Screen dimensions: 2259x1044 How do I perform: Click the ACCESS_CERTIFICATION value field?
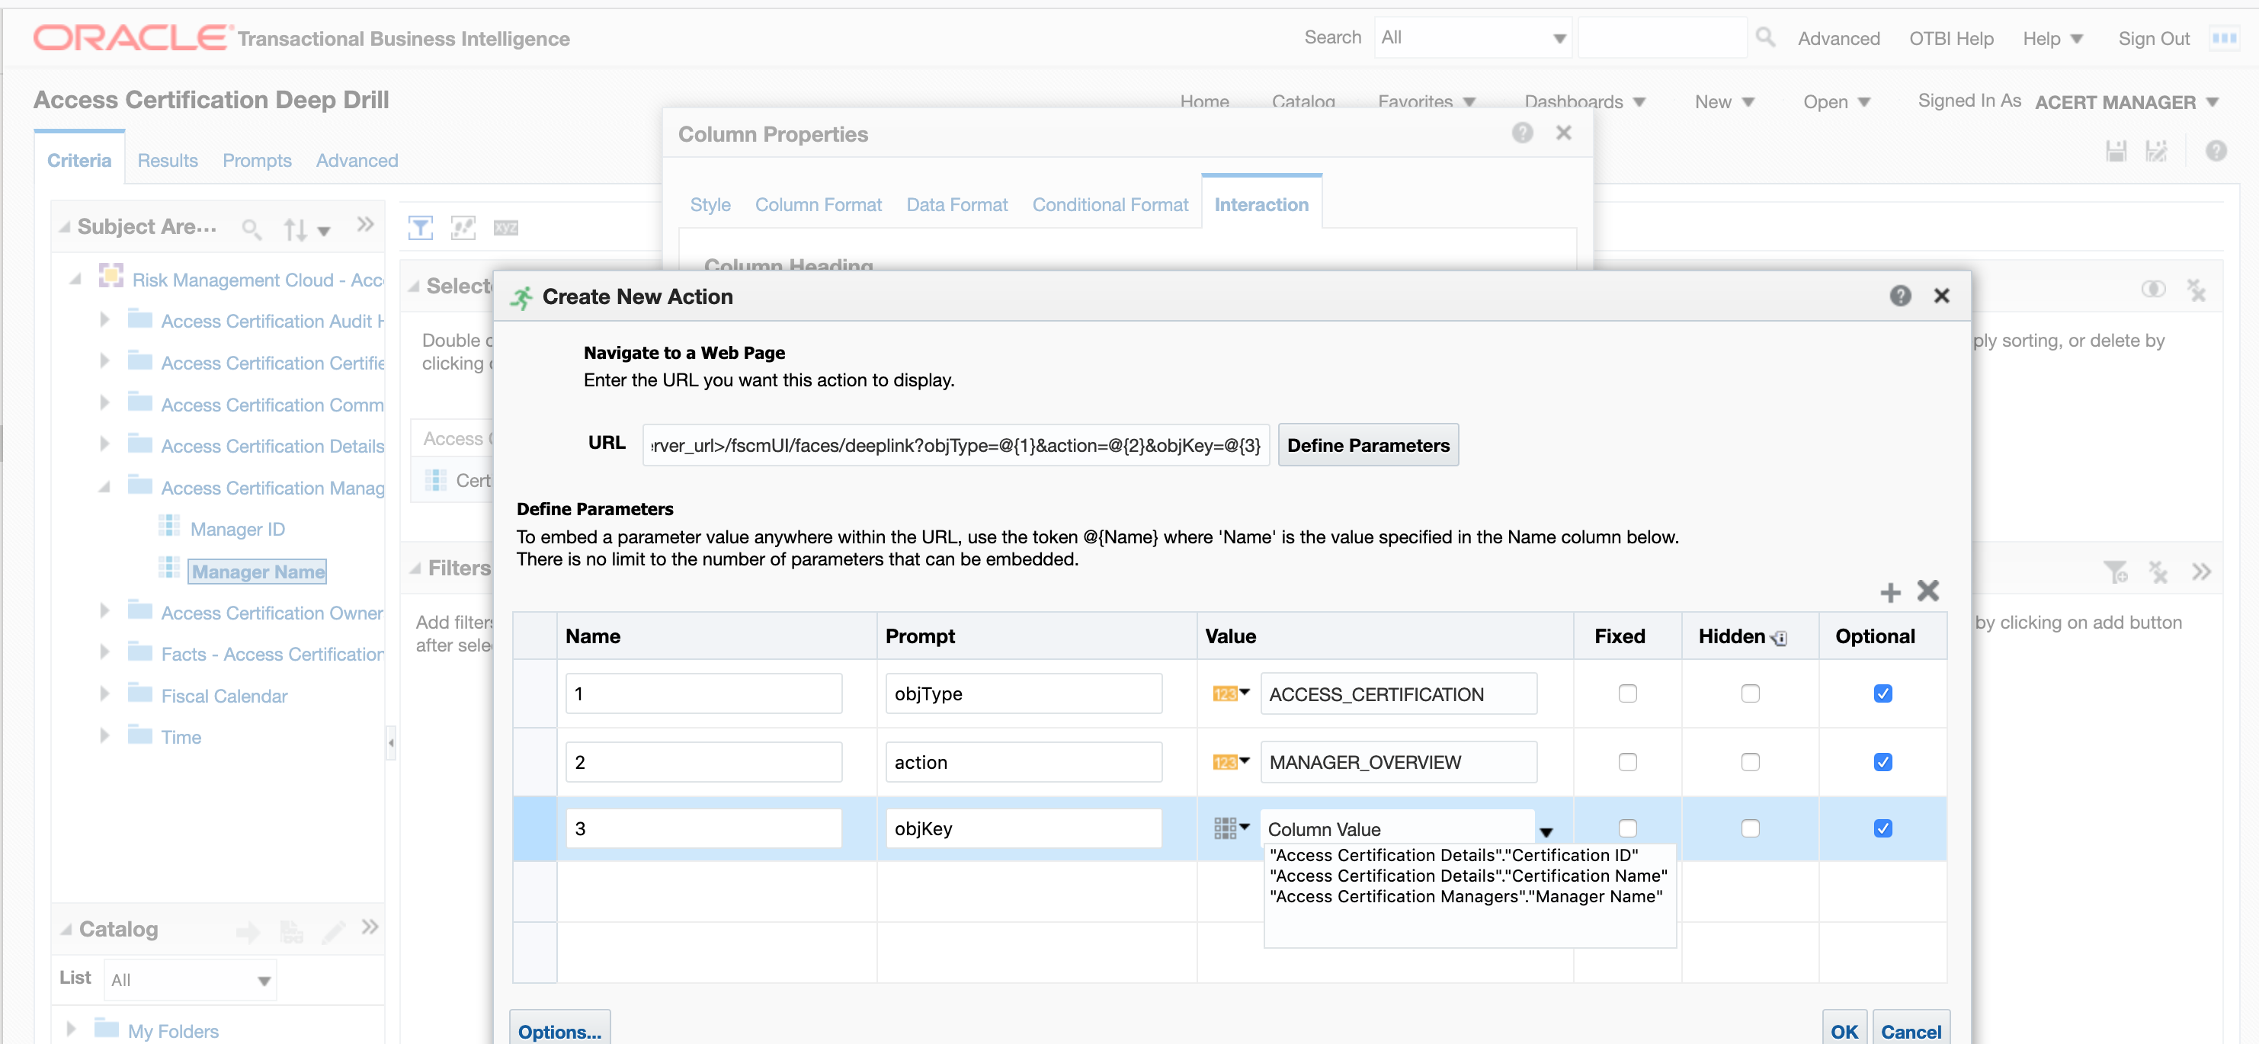[1399, 693]
